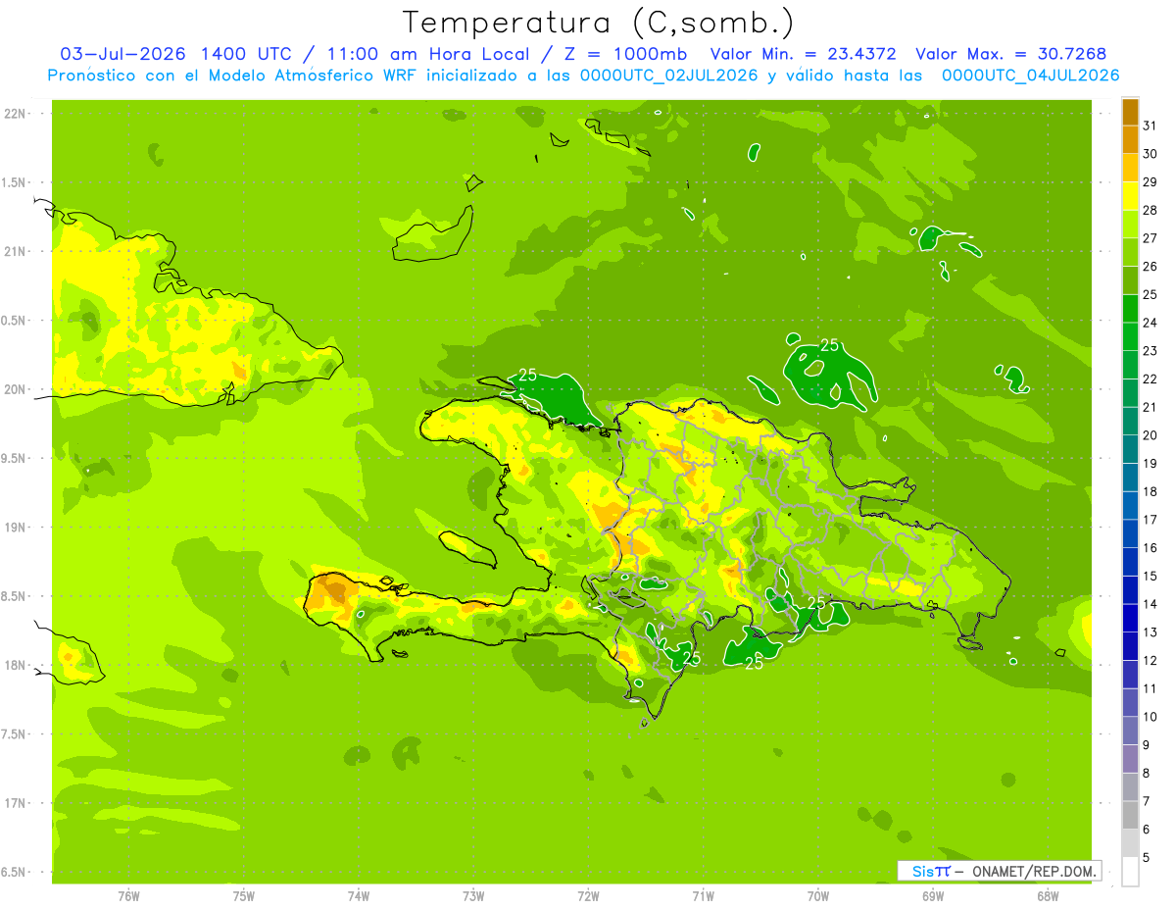The image size is (1176, 909).
Task: Click the '69W' longitude label
Action: 933,896
